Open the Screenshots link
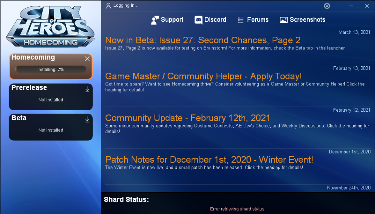Screen dimensions: 375x214 tap(303, 20)
